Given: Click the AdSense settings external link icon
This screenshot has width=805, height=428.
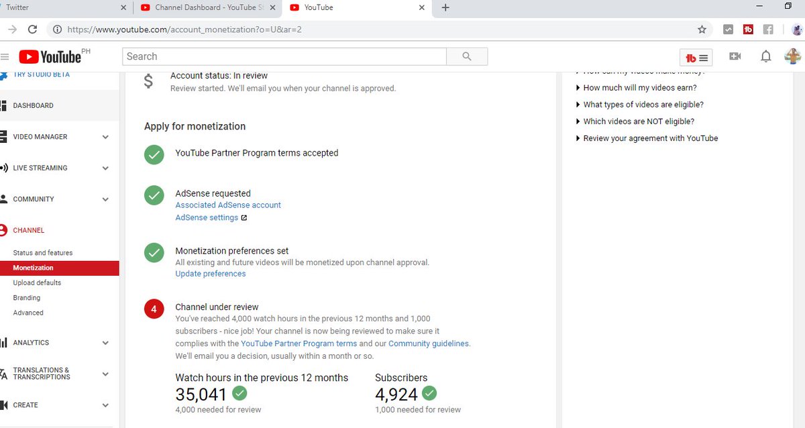Looking at the screenshot, I should pos(244,218).
